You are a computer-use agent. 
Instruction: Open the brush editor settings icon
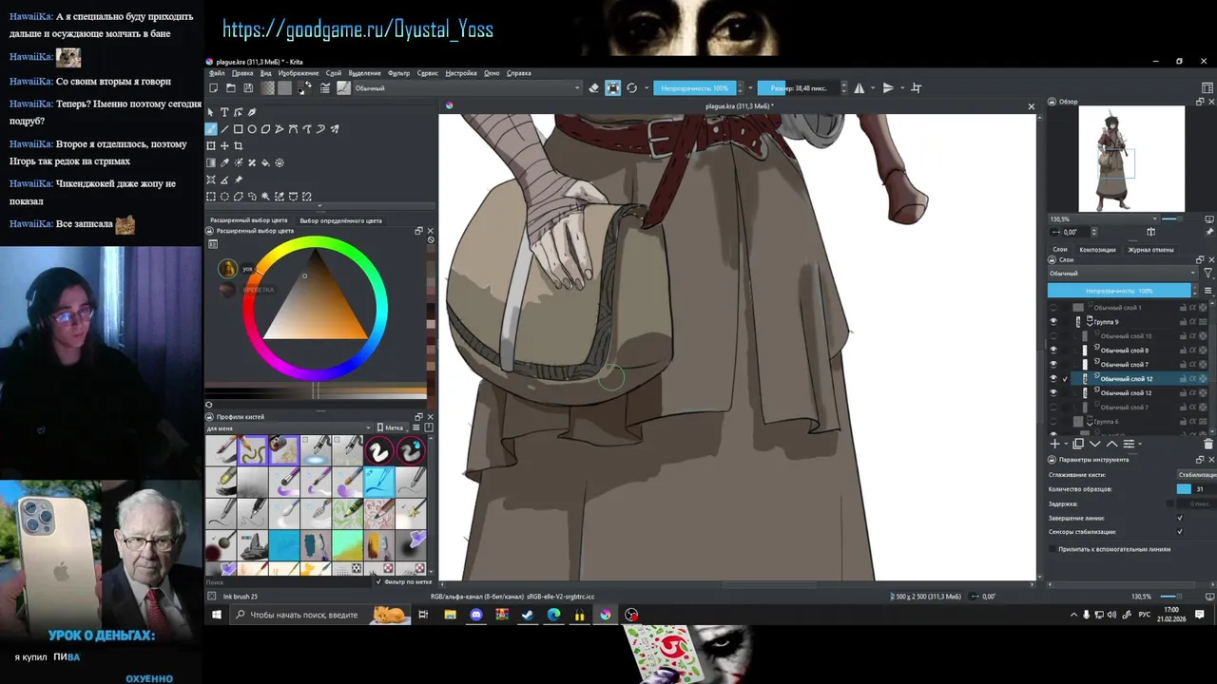tap(325, 88)
